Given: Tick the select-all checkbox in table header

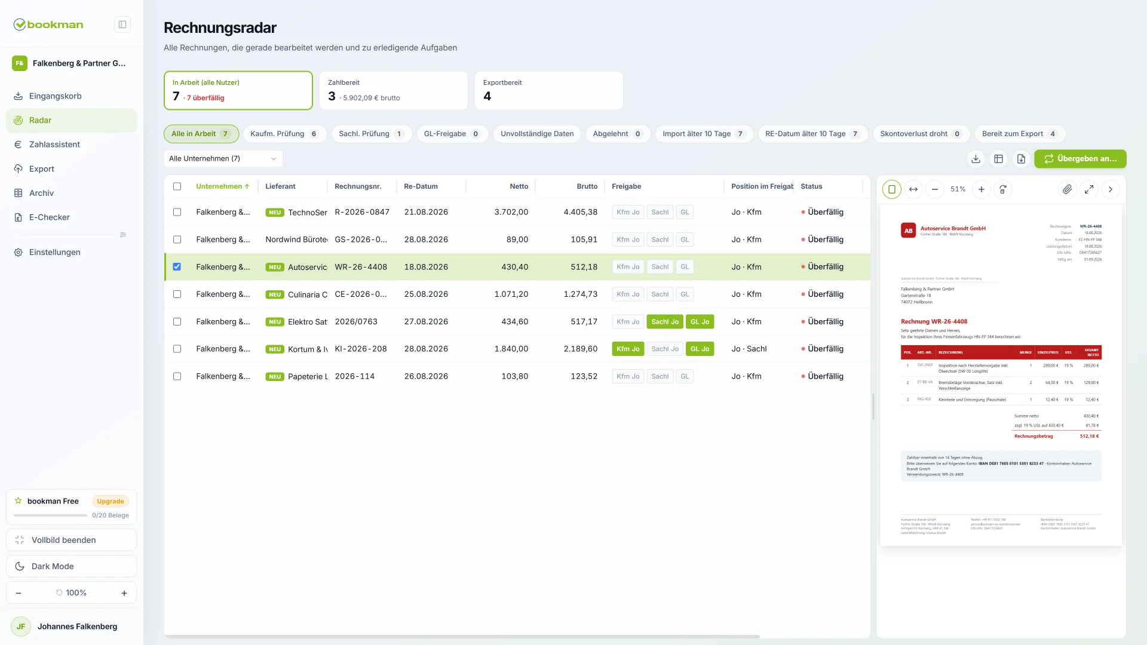Looking at the screenshot, I should [177, 186].
